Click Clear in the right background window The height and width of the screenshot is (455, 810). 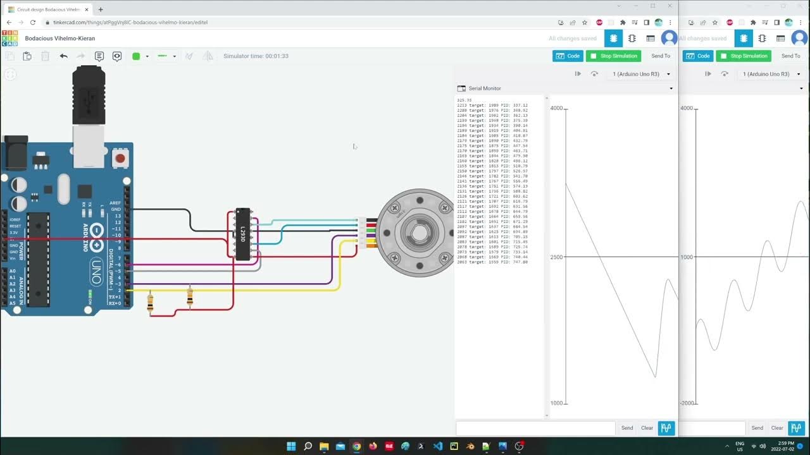[777, 428]
